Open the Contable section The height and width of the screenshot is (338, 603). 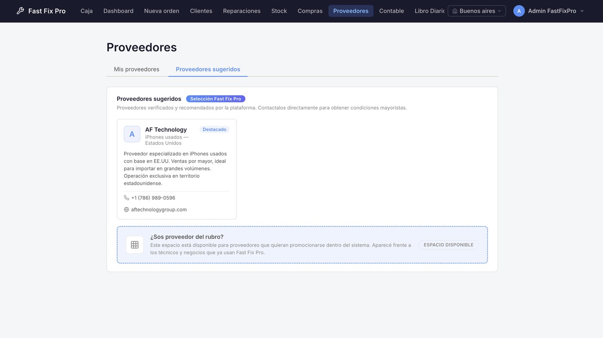coord(392,11)
